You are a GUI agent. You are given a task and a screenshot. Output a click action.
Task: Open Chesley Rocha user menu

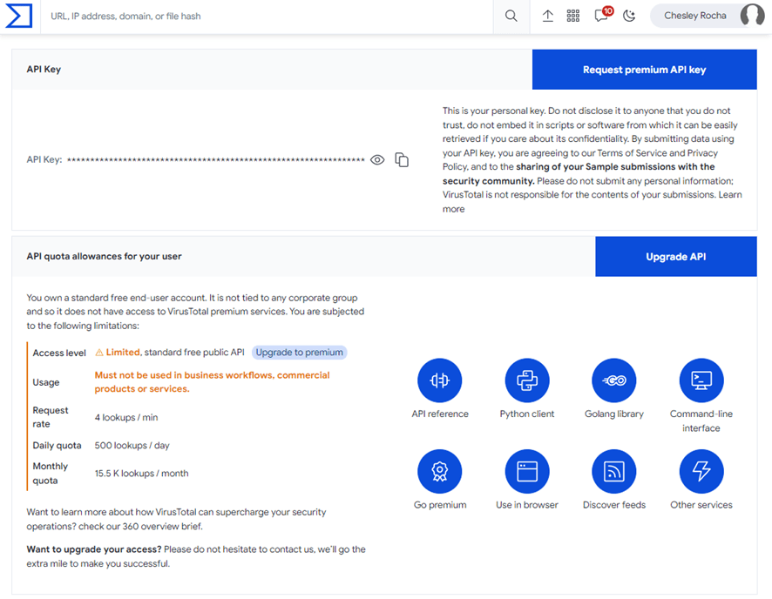coord(707,16)
